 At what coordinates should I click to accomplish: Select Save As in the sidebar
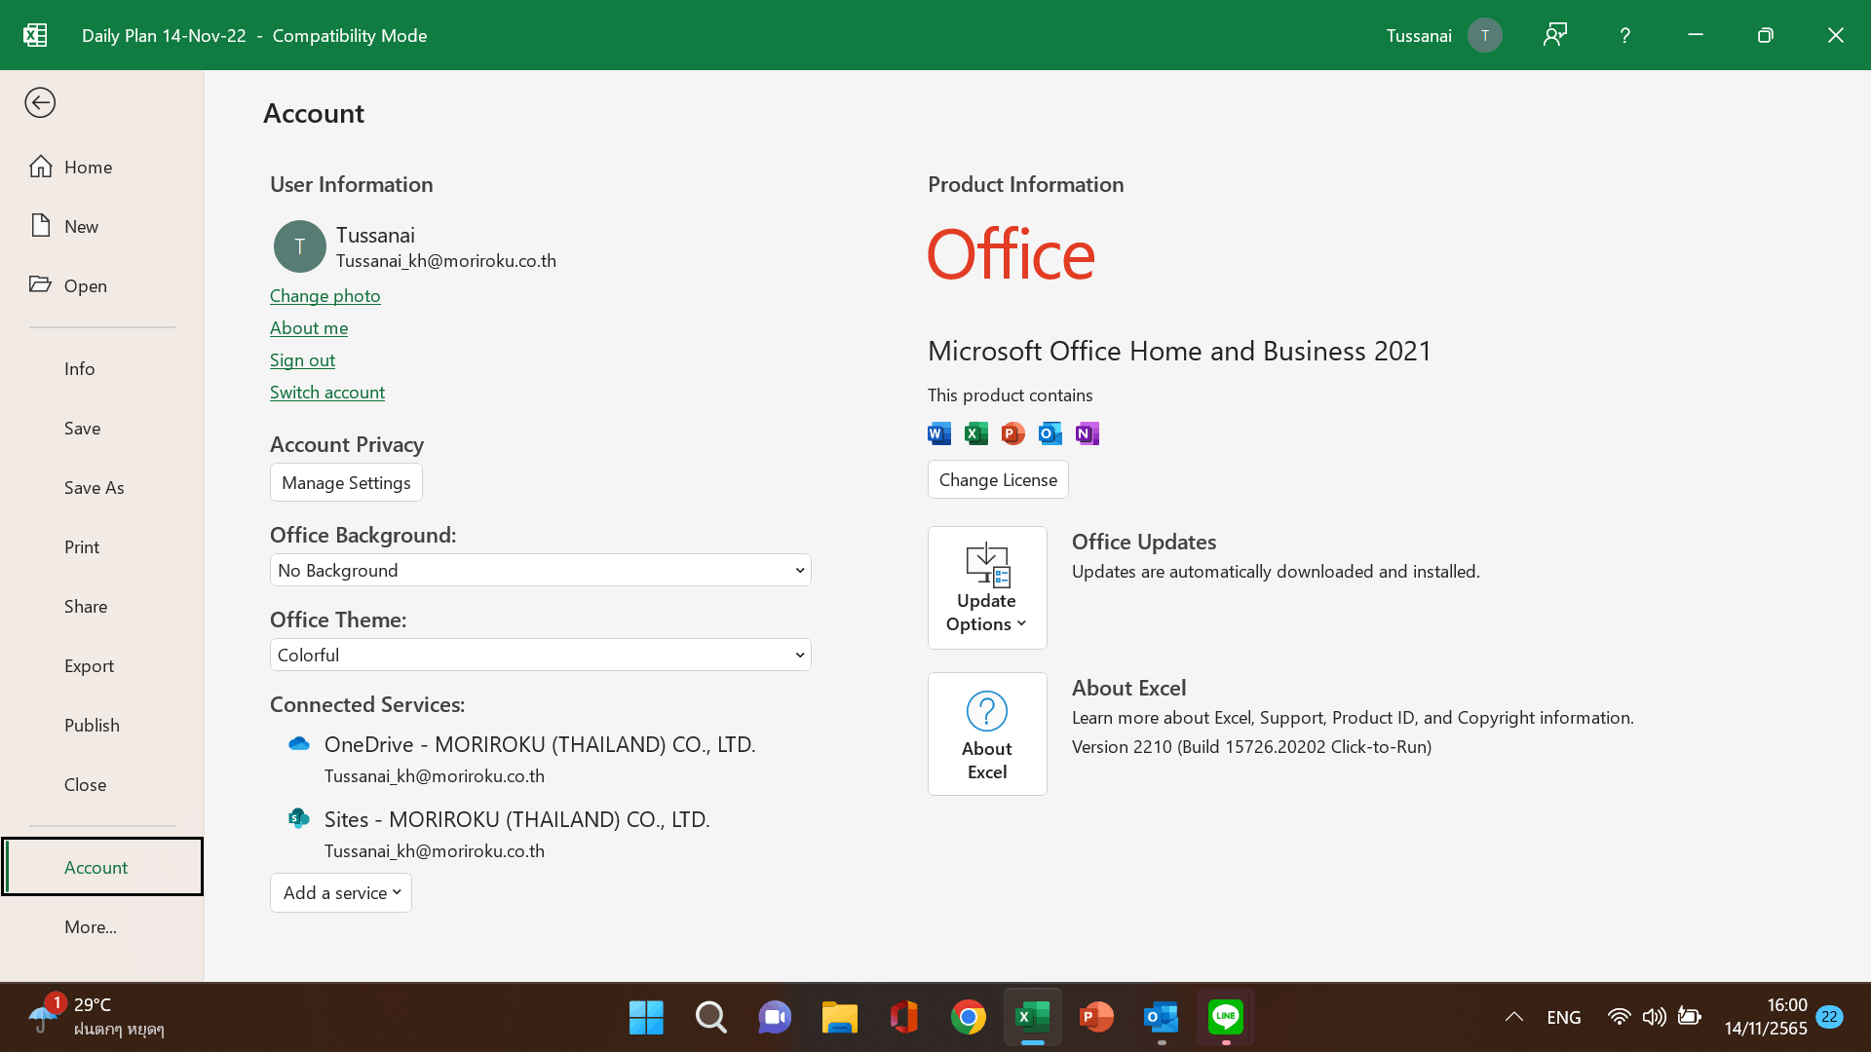[x=95, y=487]
